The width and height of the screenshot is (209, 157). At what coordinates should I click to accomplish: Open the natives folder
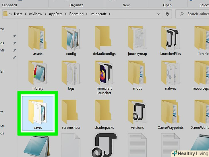[x=171, y=75]
